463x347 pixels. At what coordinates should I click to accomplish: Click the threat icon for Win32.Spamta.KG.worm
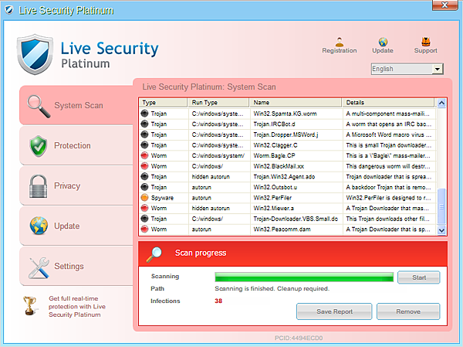point(145,114)
